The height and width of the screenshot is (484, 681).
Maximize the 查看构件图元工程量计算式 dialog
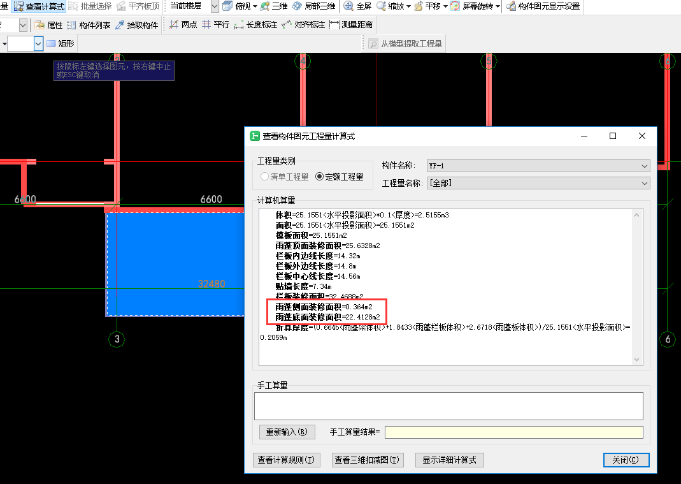pyautogui.click(x=613, y=136)
